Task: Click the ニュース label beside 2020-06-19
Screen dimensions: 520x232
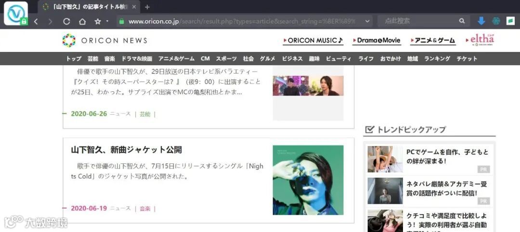Action: 120,209
